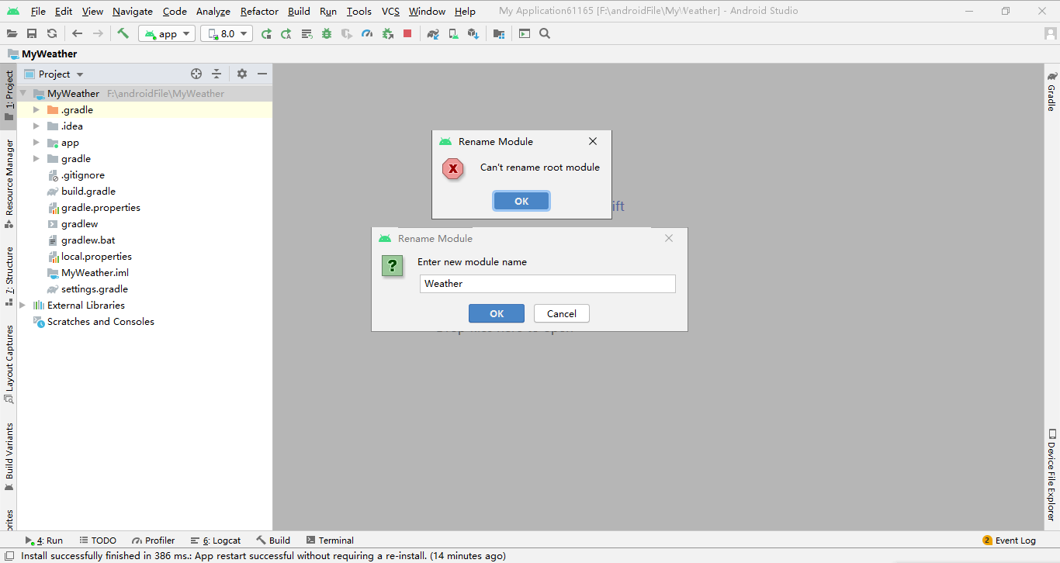
Task: Expand the .idea folder
Action: 36,126
